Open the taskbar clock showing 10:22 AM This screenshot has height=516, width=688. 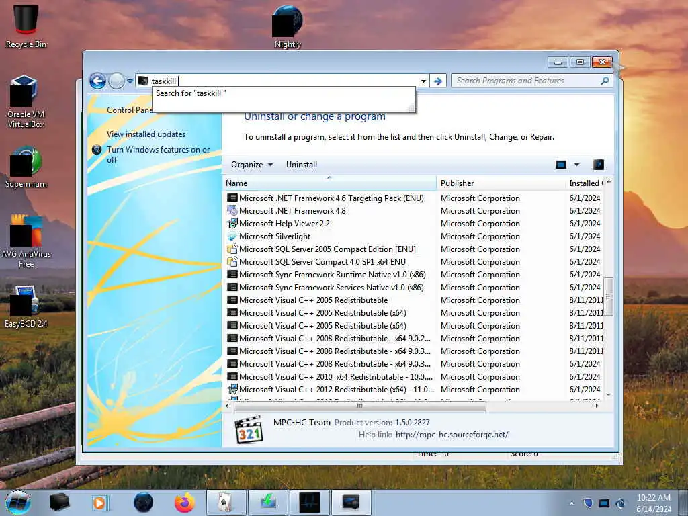pyautogui.click(x=653, y=503)
